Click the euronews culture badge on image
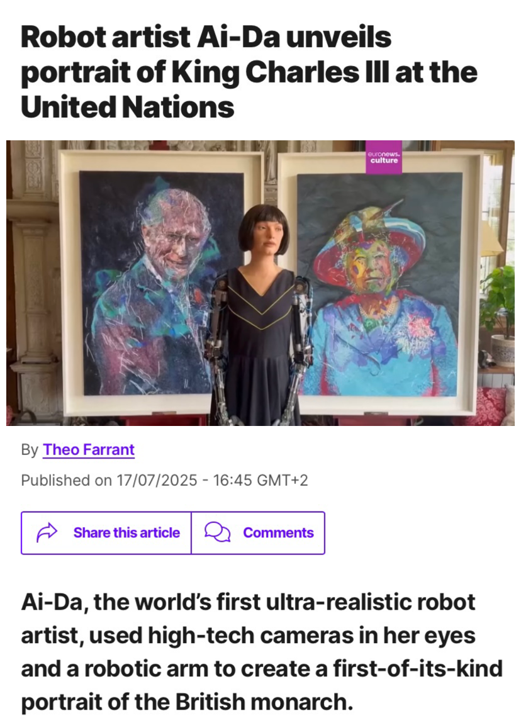This screenshot has height=728, width=521. (384, 157)
